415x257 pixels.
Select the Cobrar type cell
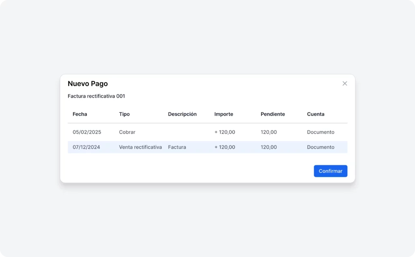[127, 132]
